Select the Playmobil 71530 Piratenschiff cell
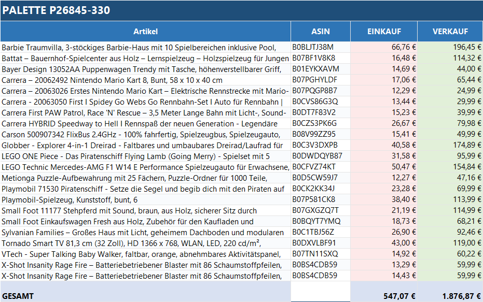 (145, 189)
